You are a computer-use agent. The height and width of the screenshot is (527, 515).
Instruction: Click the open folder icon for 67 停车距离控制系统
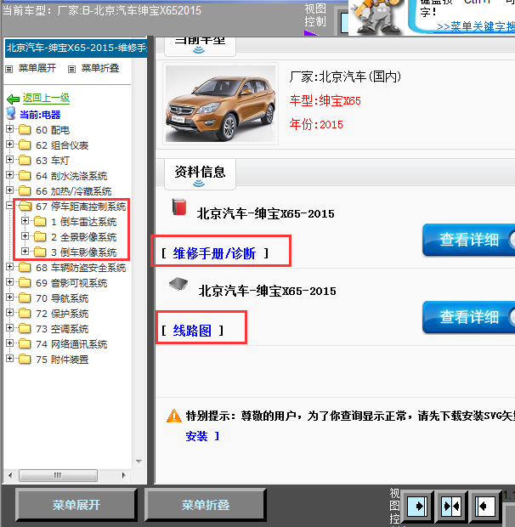pos(25,206)
